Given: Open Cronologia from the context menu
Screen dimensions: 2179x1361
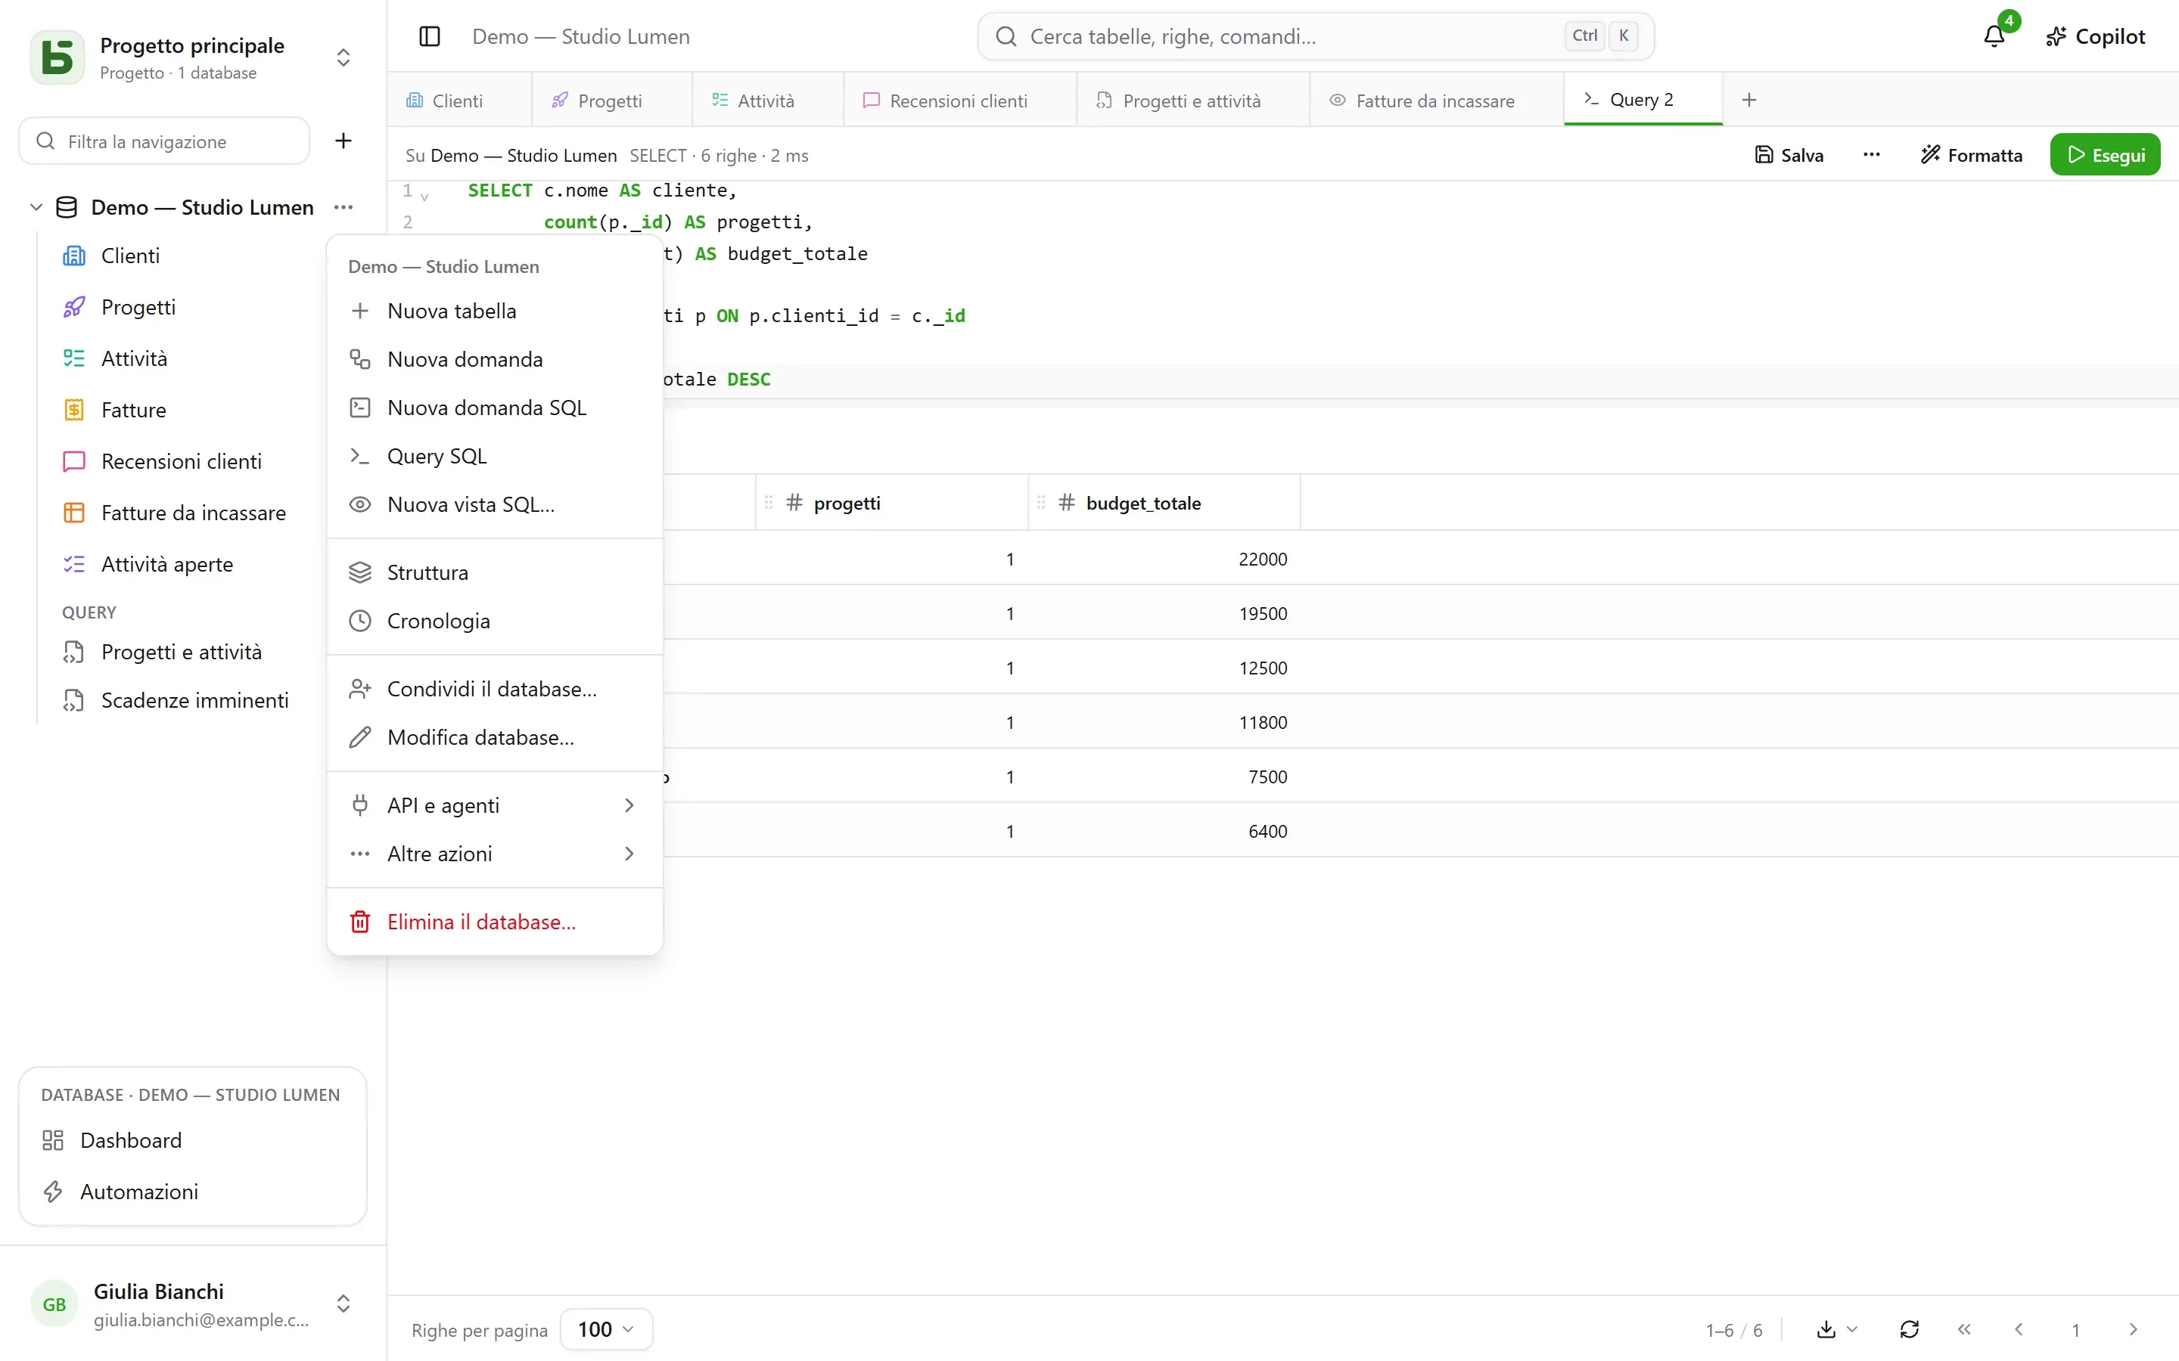Looking at the screenshot, I should [496, 621].
